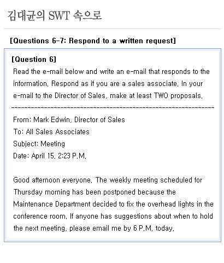224x263 pixels.
Task: Click the 'Date: April 15, 2:23 P.M.' line
Action: pyautogui.click(x=50, y=156)
